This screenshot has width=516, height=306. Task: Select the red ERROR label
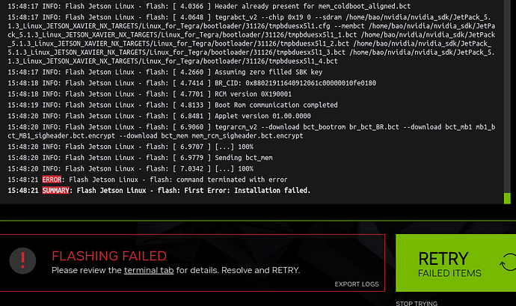52,180
